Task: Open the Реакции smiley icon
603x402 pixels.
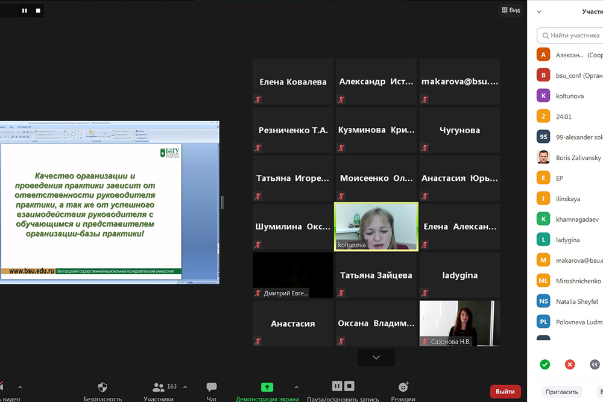Action: [403, 386]
